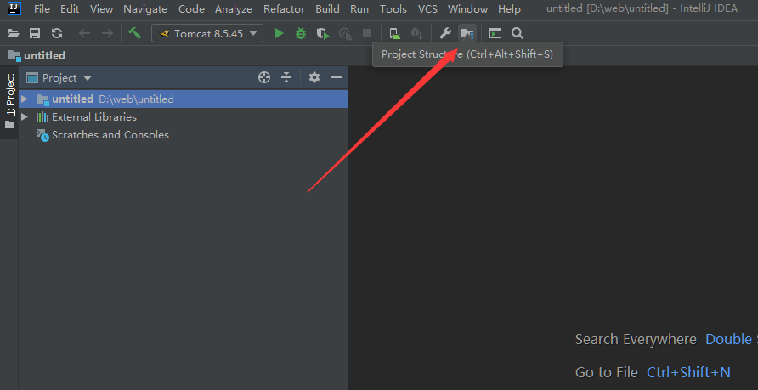Click the Synchronize refresh icon

pos(57,33)
